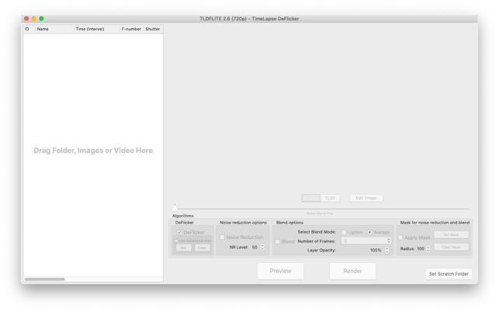The height and width of the screenshot is (312, 499).
Task: Click the Edit Image button
Action: tap(366, 198)
